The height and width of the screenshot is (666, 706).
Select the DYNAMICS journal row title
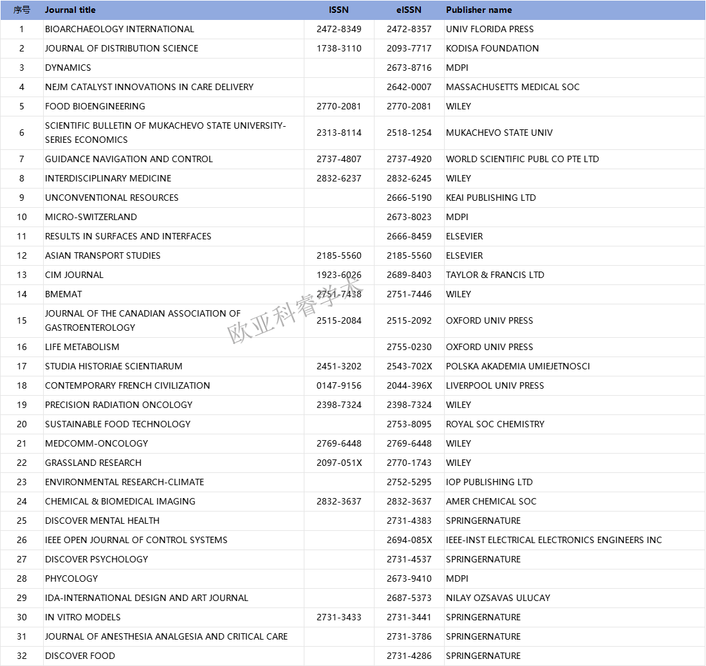68,68
